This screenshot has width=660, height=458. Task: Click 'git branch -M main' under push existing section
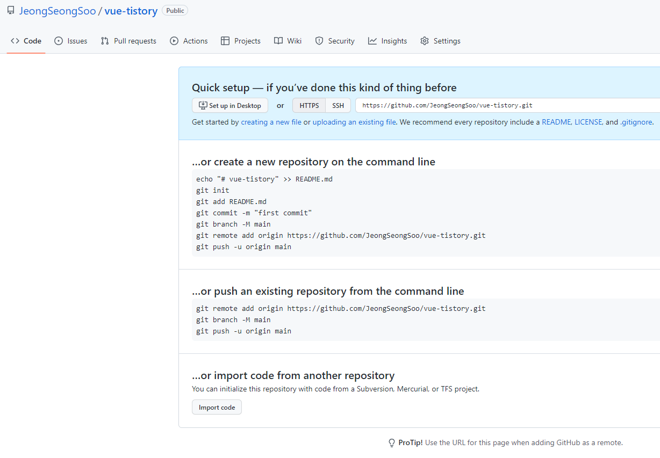coord(233,319)
